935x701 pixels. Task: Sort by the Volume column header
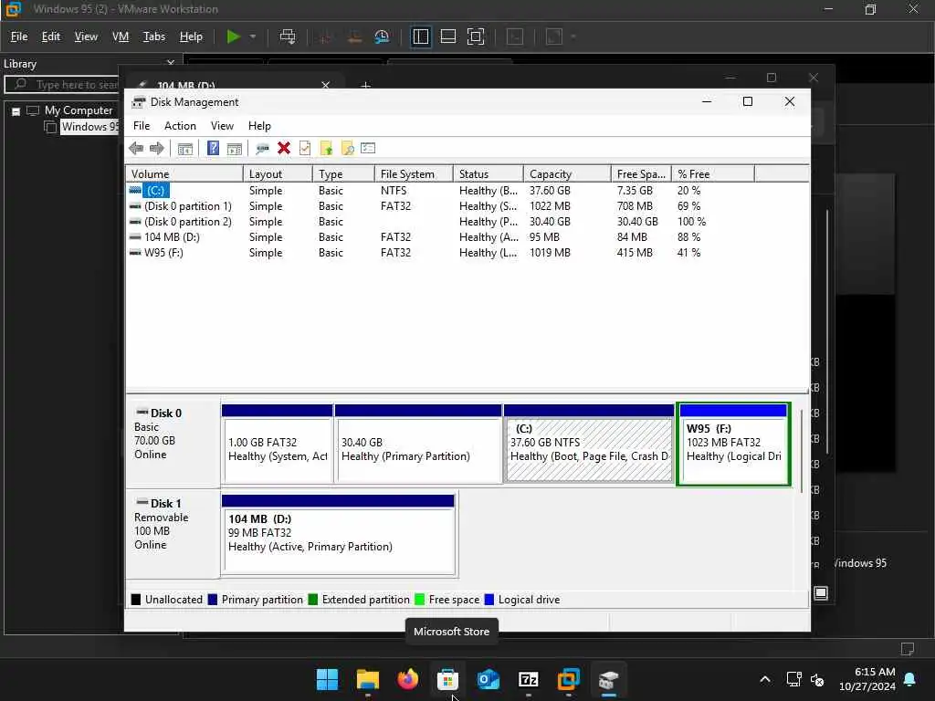coord(184,174)
